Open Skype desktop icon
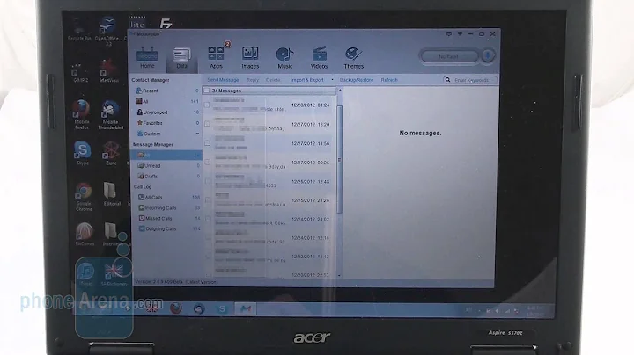 [x=82, y=153]
